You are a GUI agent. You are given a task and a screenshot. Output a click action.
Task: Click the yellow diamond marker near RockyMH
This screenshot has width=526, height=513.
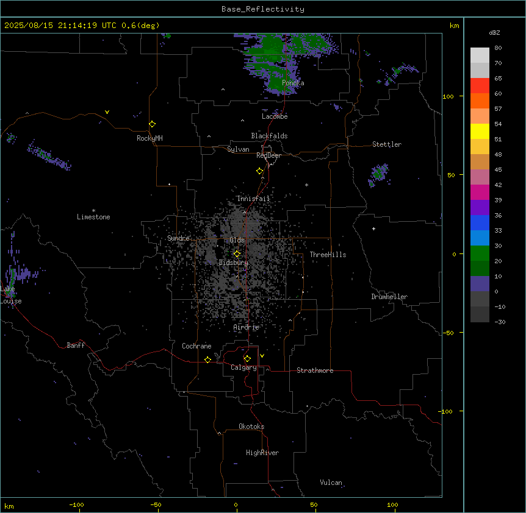[x=152, y=124]
